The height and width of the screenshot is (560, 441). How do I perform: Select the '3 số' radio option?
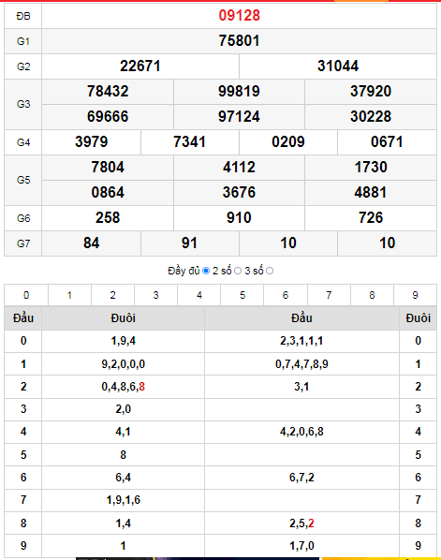click(270, 271)
